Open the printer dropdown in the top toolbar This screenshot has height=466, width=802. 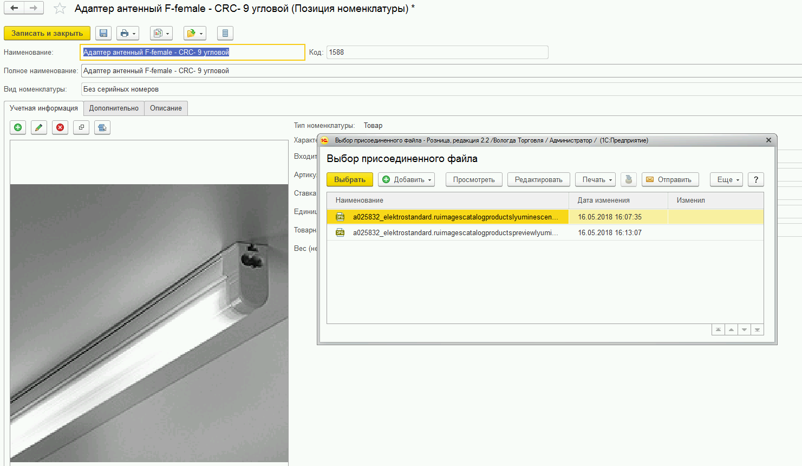point(128,33)
